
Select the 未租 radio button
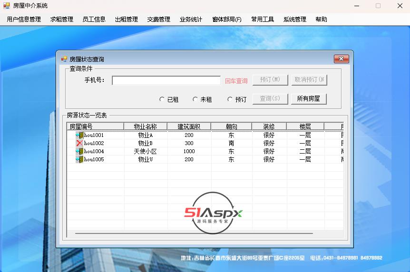(195, 99)
